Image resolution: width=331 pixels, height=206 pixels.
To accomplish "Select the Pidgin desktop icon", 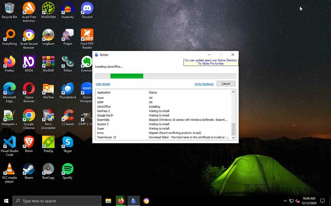I will 67,38.
